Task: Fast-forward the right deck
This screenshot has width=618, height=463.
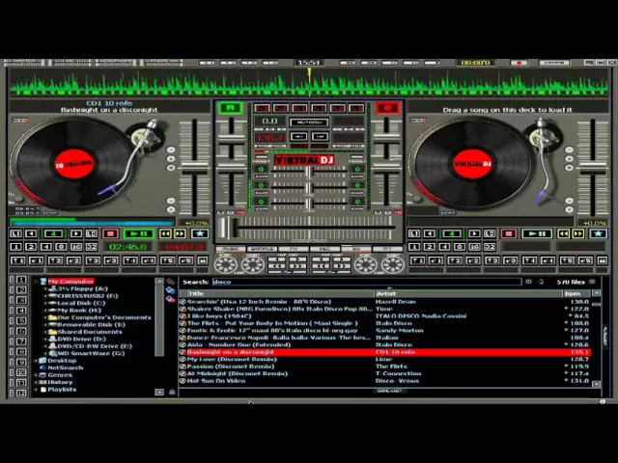Action: 578,233
